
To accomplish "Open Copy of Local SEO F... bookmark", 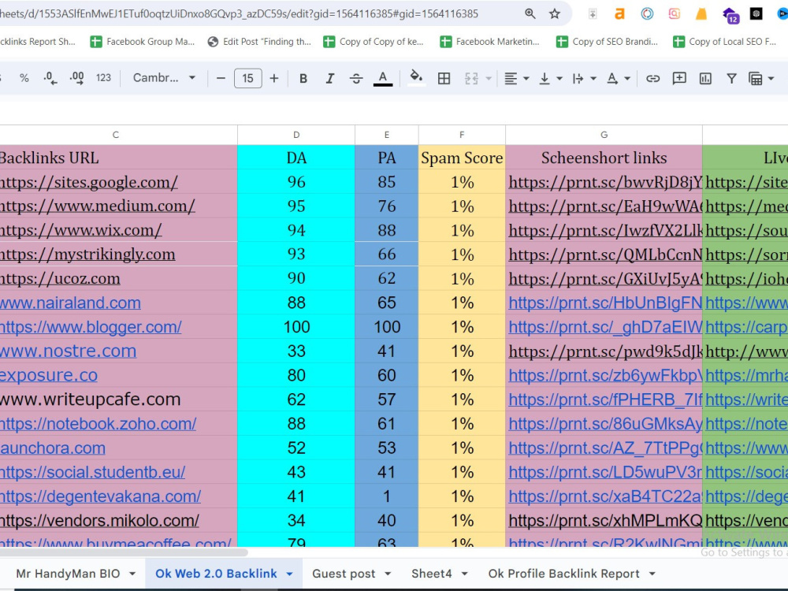I will 725,42.
